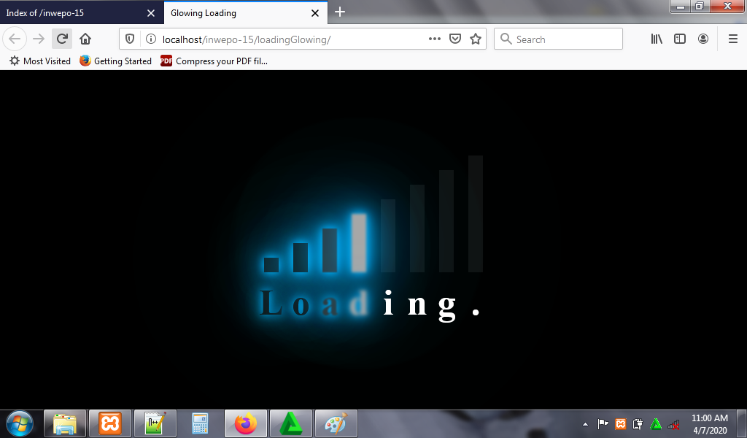This screenshot has height=438, width=747.
Task: Open the green triangle app in taskbar
Action: click(291, 423)
